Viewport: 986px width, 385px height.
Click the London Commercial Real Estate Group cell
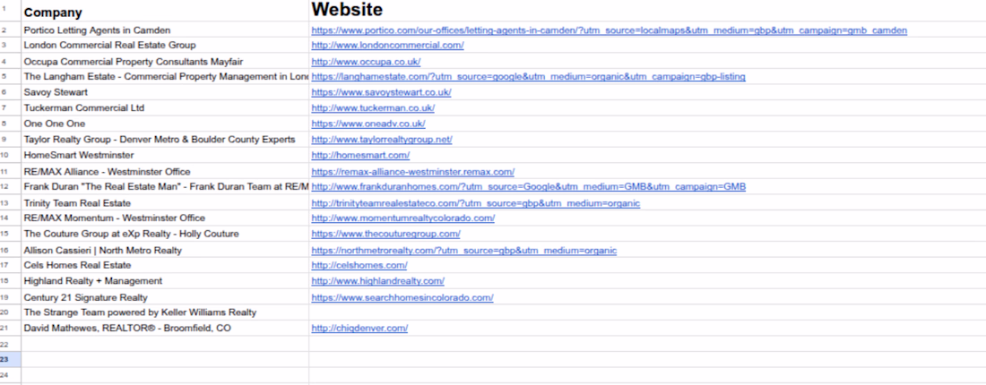[165, 46]
